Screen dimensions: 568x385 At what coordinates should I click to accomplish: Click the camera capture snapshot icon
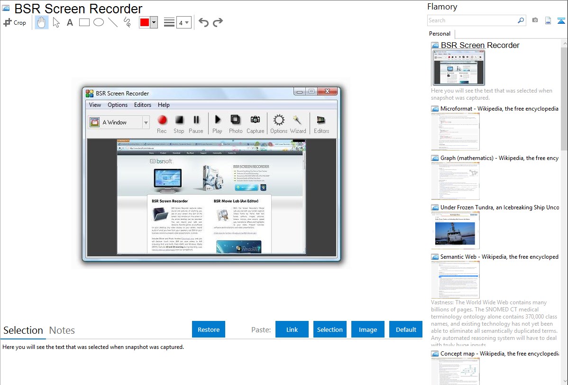click(x=535, y=20)
